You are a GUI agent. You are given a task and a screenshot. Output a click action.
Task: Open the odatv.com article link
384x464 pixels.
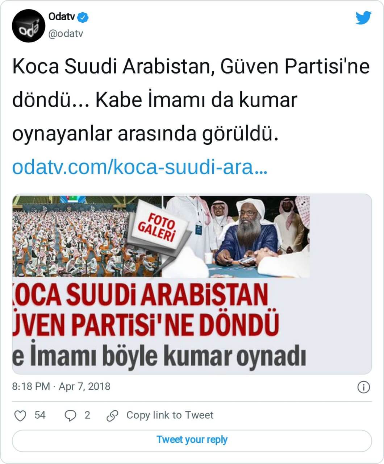pos(140,168)
